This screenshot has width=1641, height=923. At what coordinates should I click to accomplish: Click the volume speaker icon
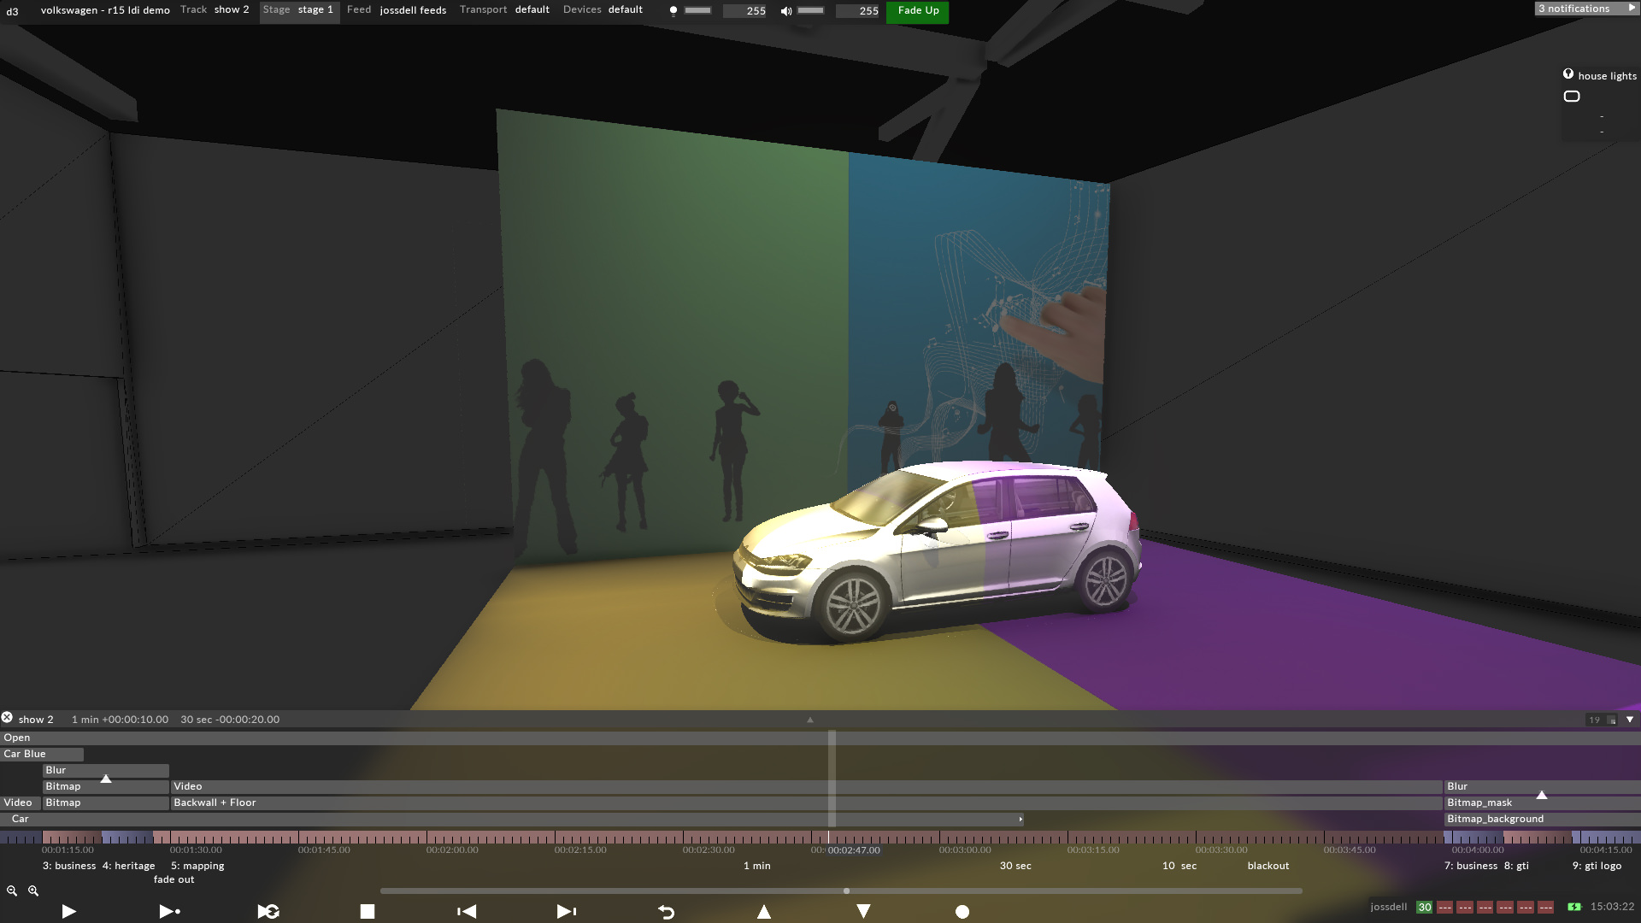pyautogui.click(x=786, y=10)
